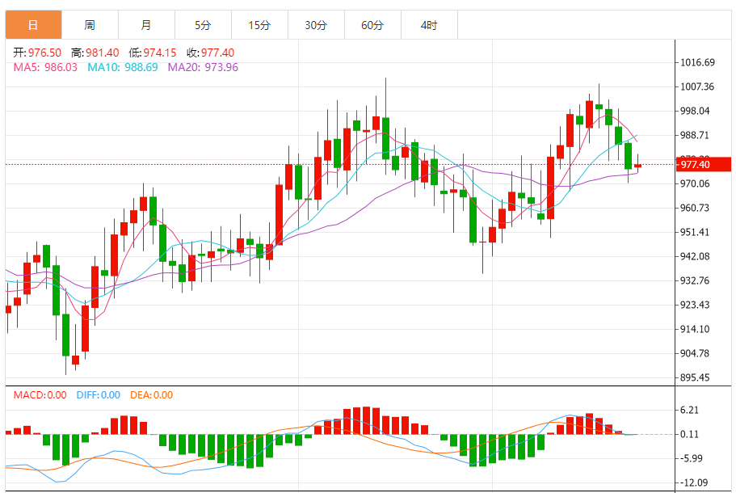This screenshot has width=736, height=493.
Task: Select the 15分 interval tab
Action: tap(259, 25)
